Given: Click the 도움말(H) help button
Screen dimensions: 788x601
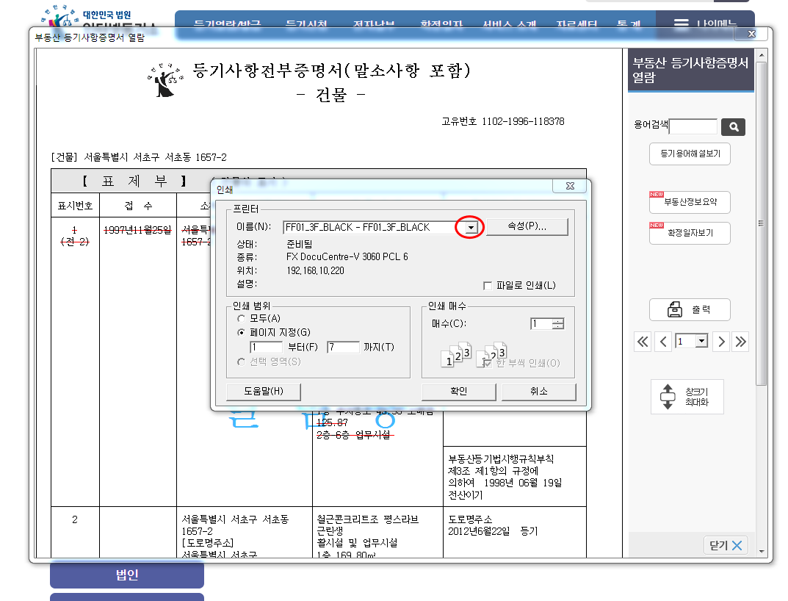Looking at the screenshot, I should [x=264, y=392].
